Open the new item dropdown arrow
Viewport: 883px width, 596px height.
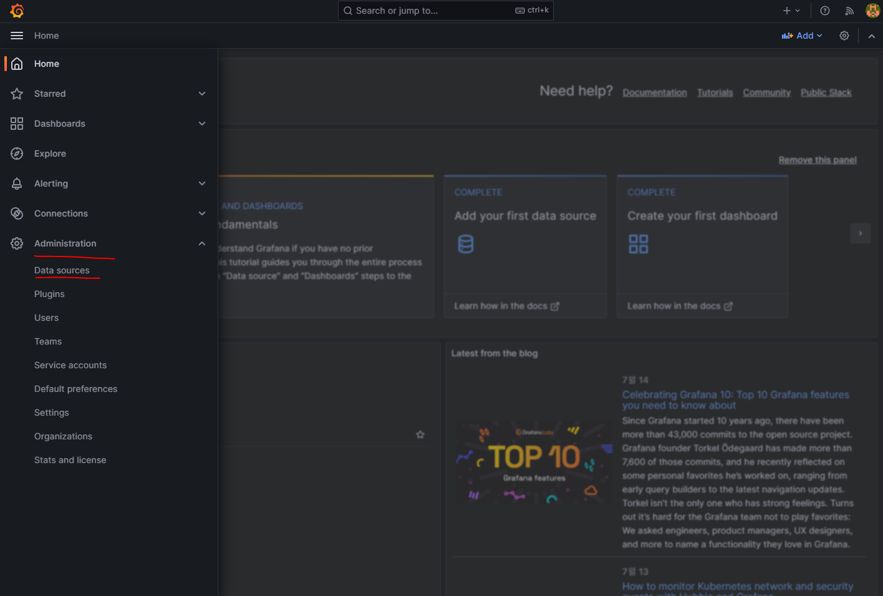pos(798,11)
